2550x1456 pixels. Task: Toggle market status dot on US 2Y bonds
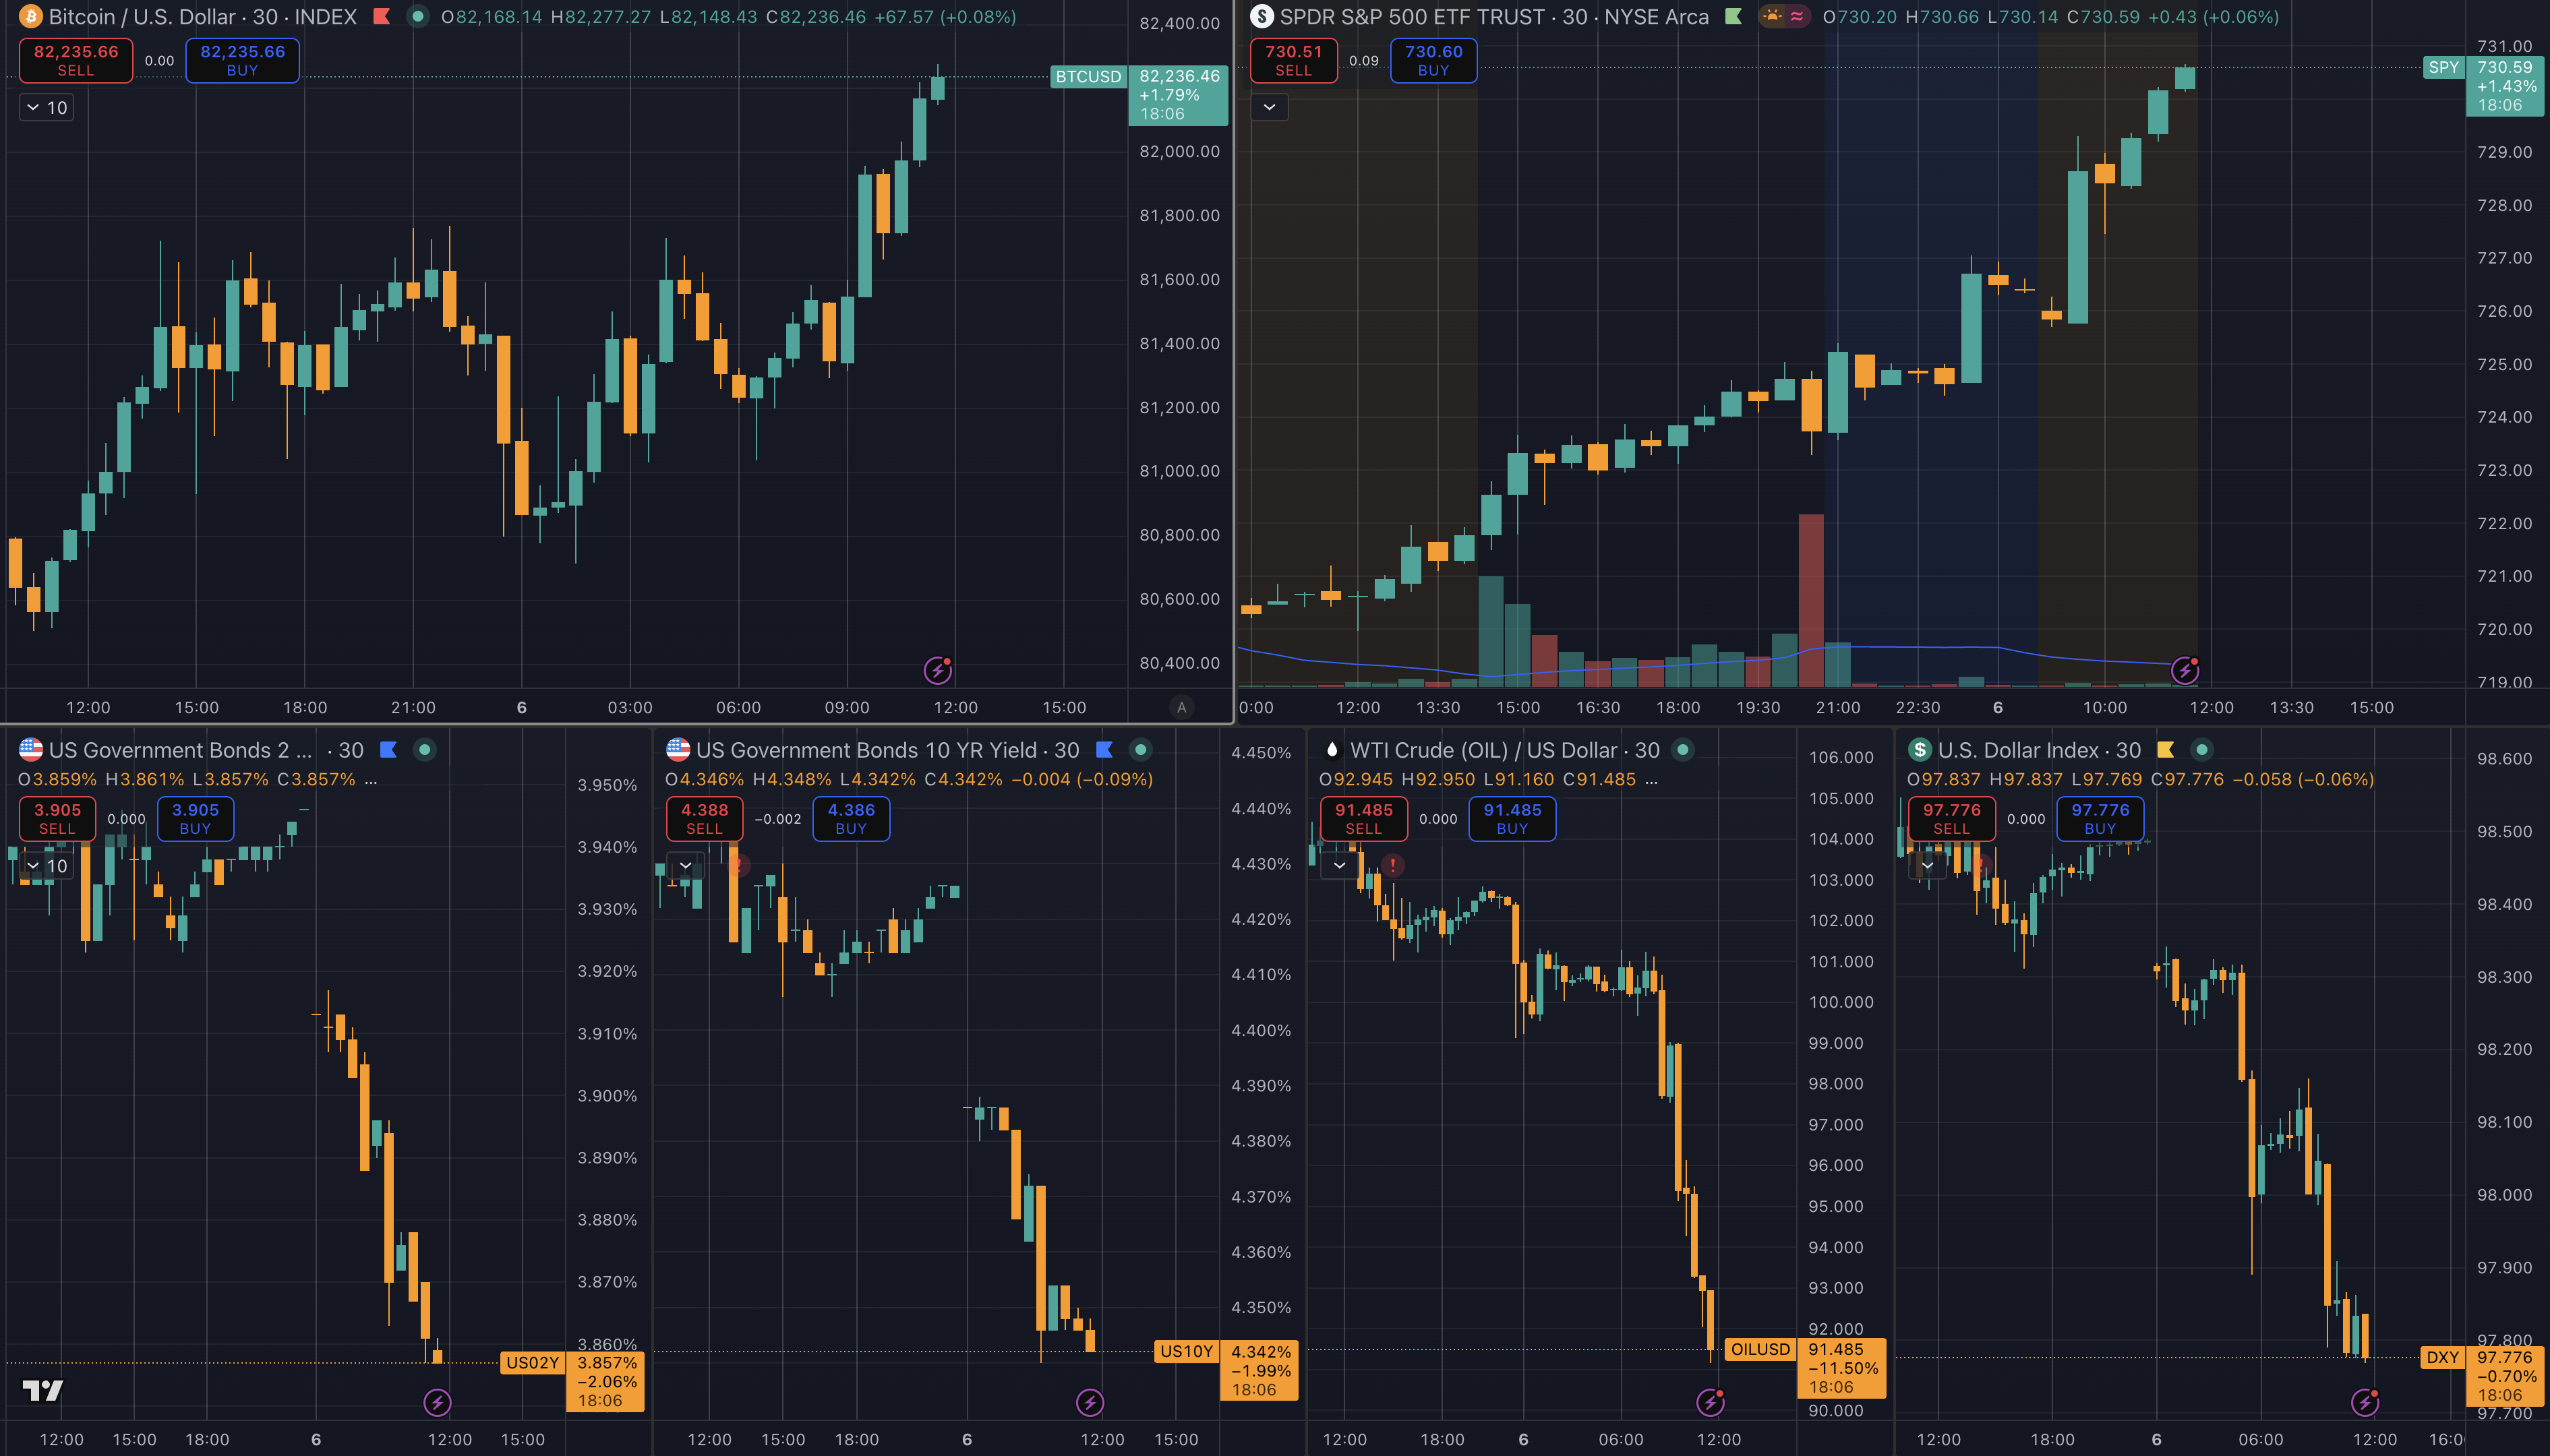click(x=425, y=750)
